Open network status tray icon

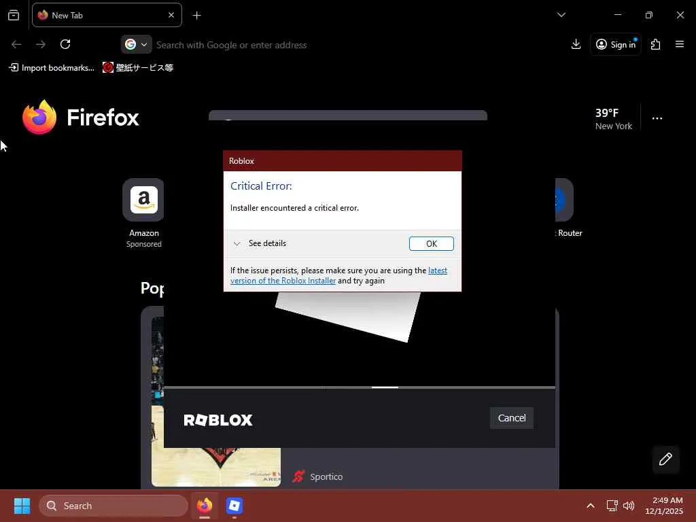[x=612, y=506]
